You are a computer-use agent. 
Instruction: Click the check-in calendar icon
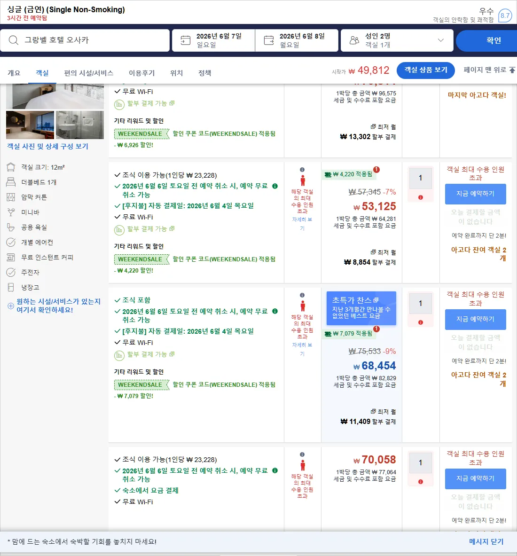click(x=186, y=40)
